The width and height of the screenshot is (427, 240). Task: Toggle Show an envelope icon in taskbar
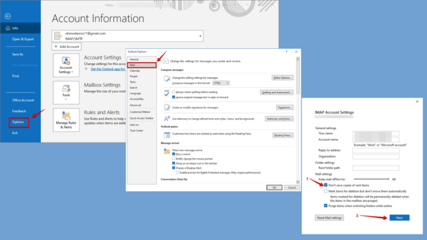173,163
